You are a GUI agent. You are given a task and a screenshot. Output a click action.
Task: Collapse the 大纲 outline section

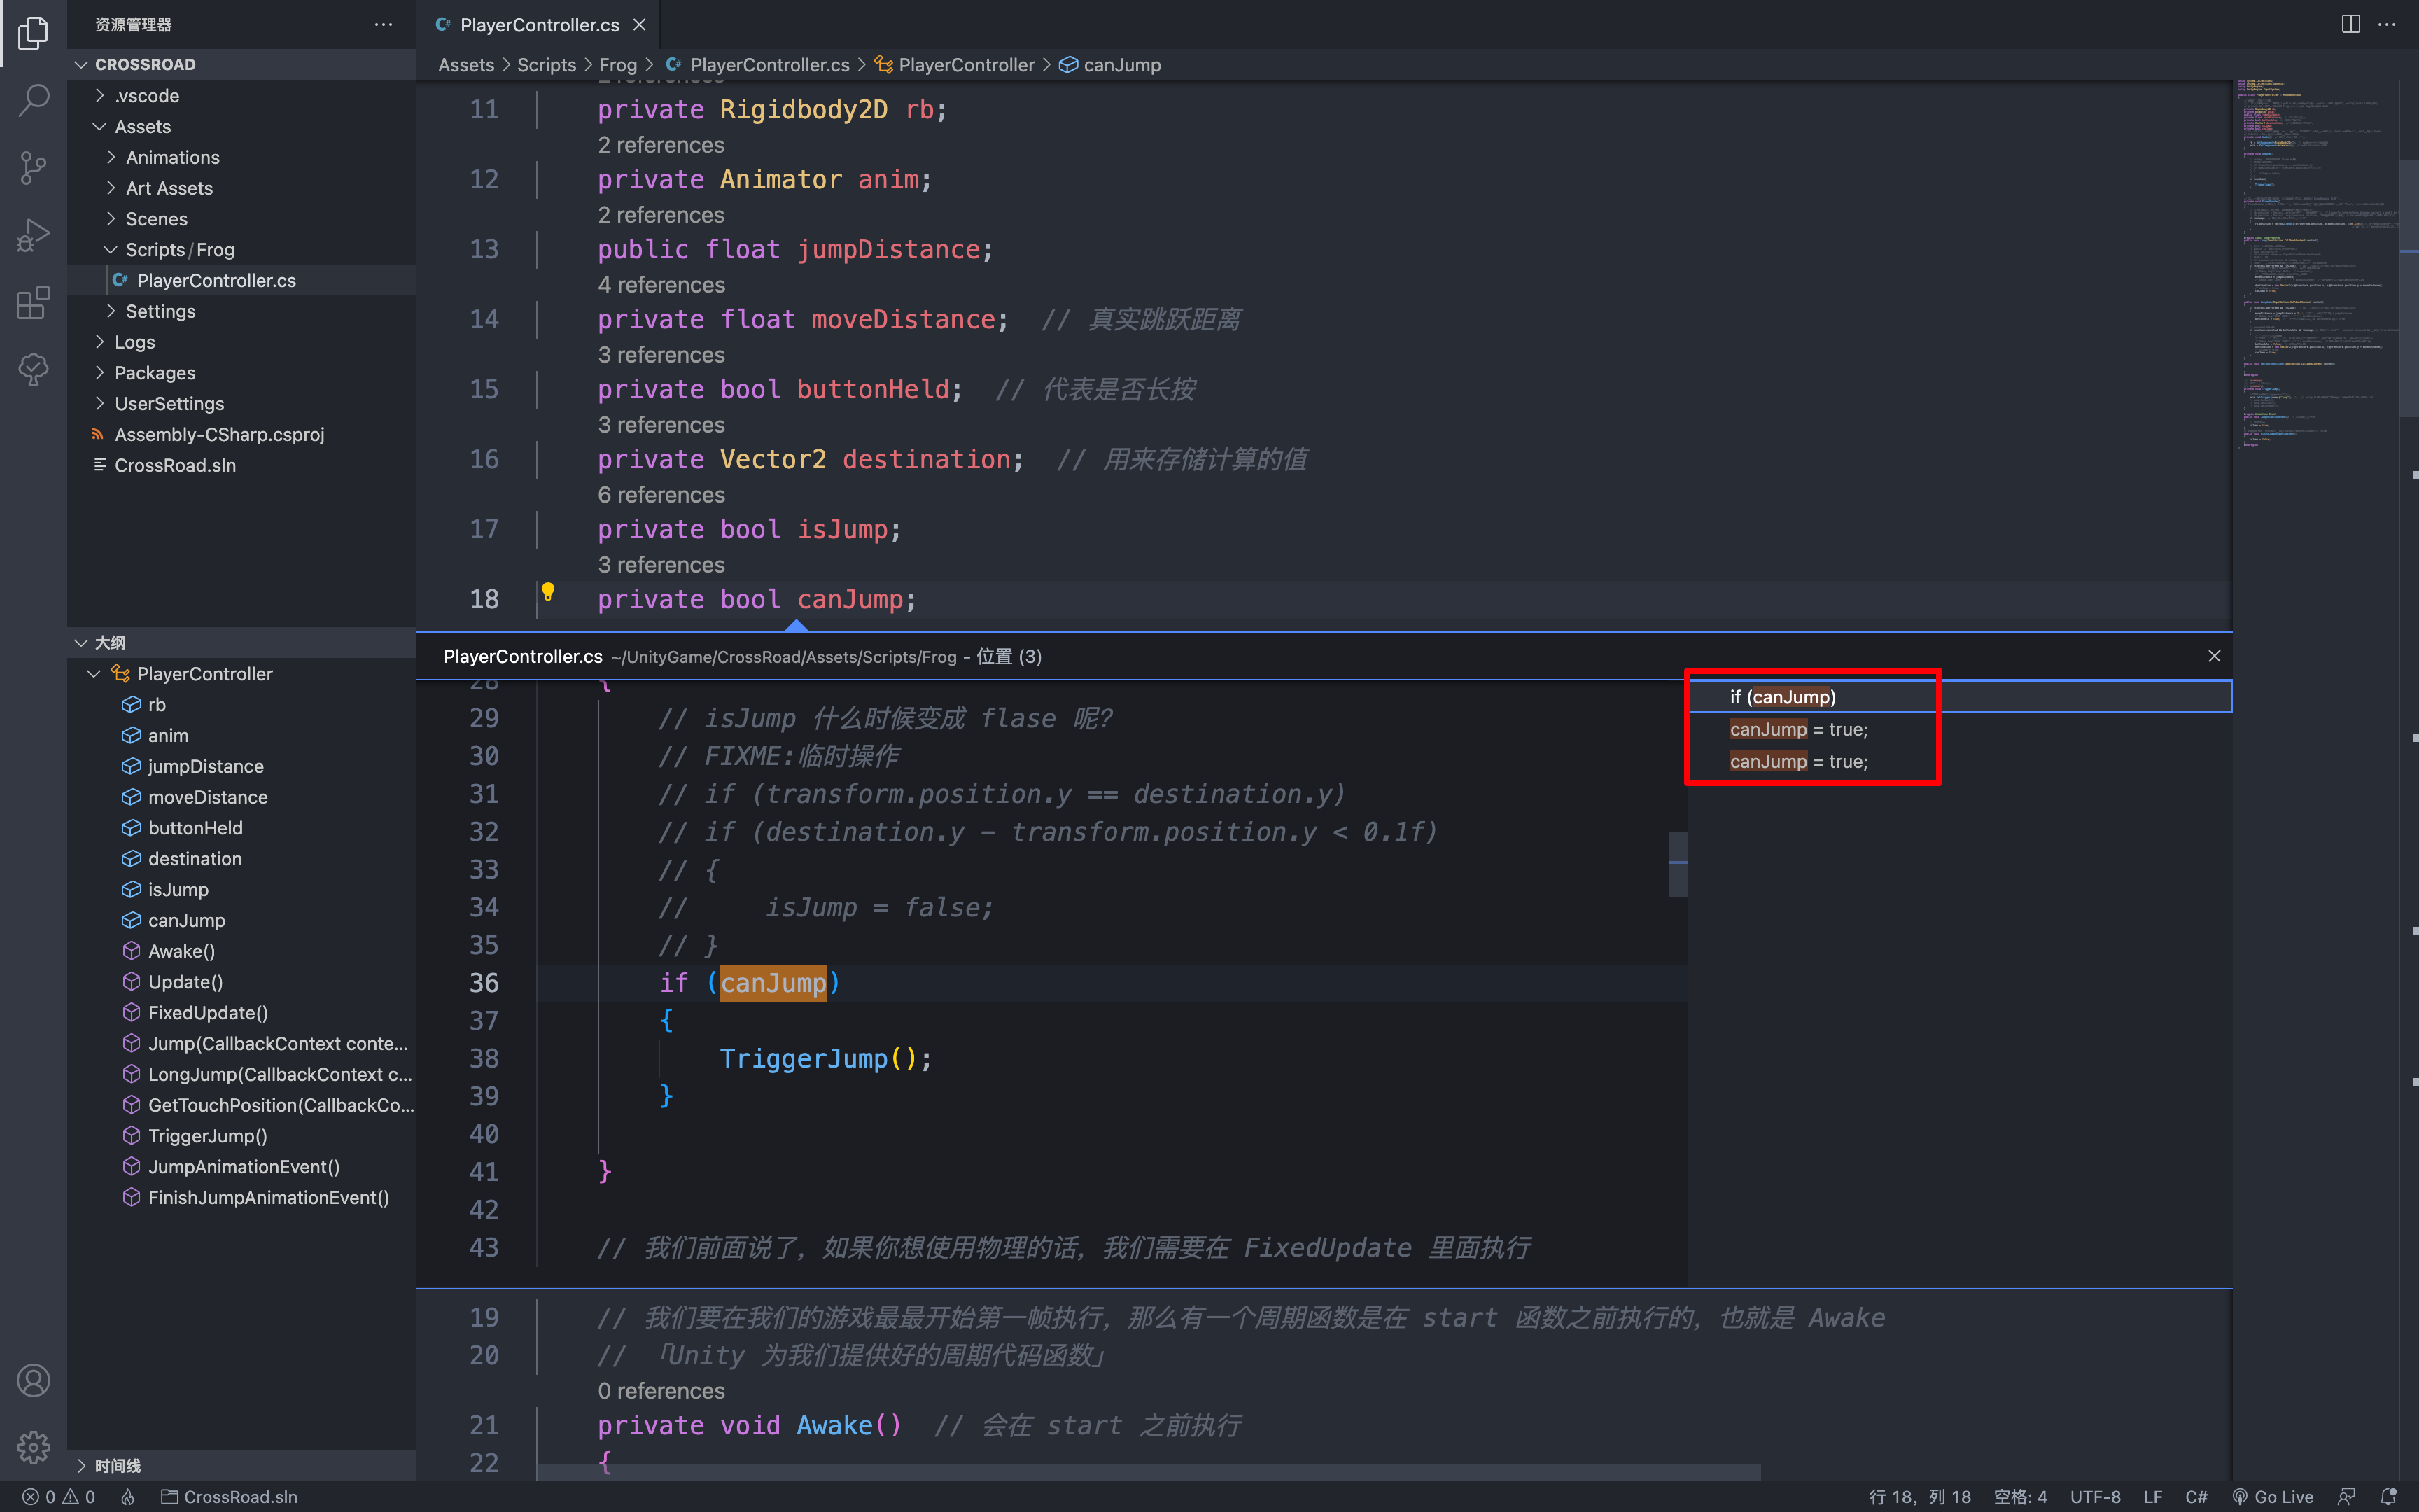click(x=241, y=642)
